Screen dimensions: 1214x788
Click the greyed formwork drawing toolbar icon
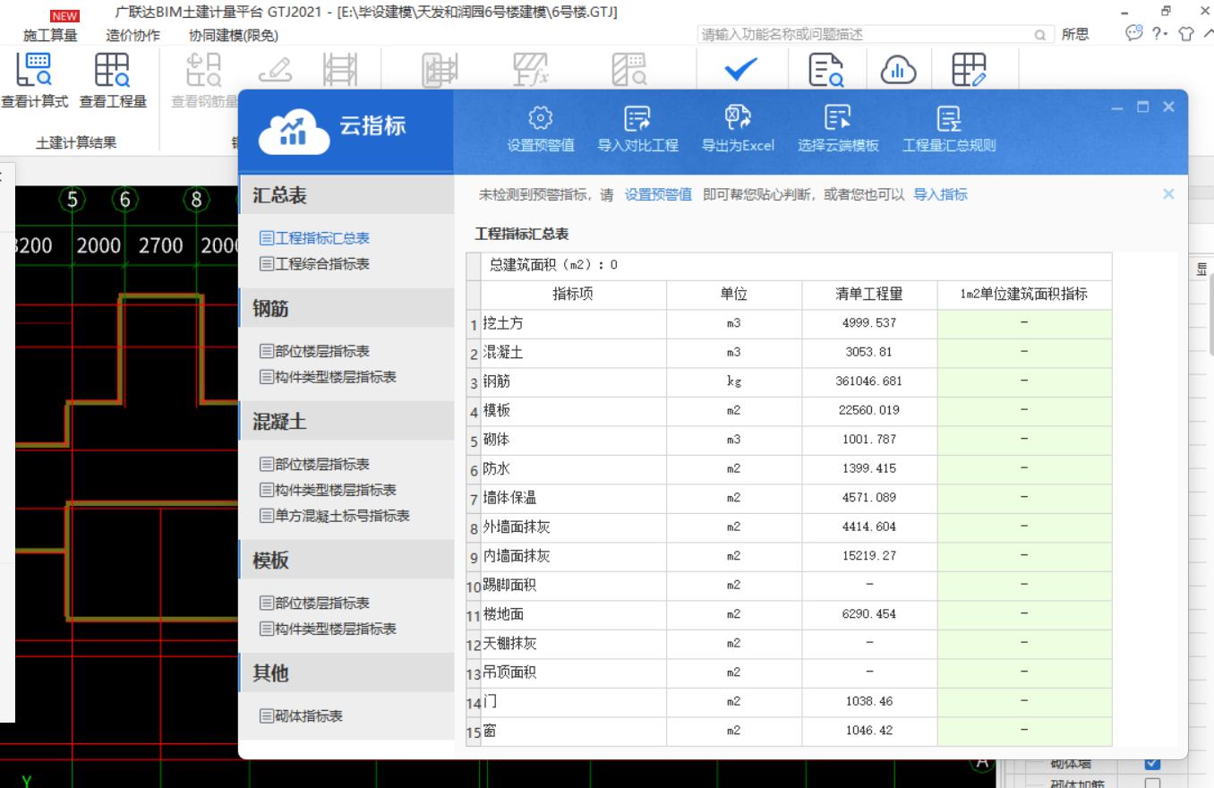point(440,70)
